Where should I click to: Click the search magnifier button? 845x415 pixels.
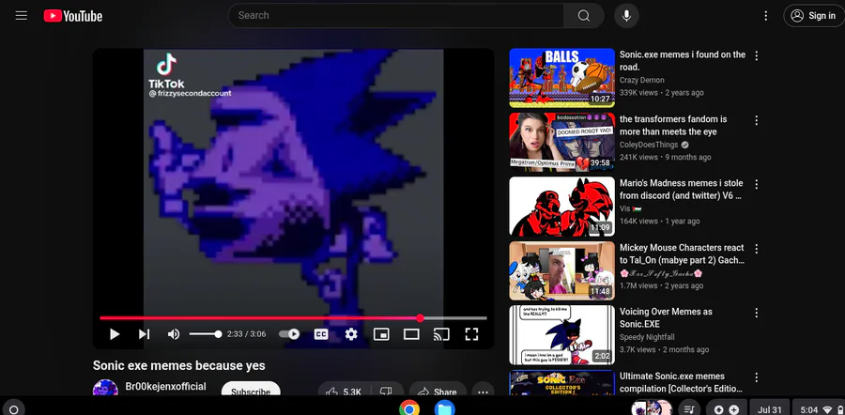584,16
